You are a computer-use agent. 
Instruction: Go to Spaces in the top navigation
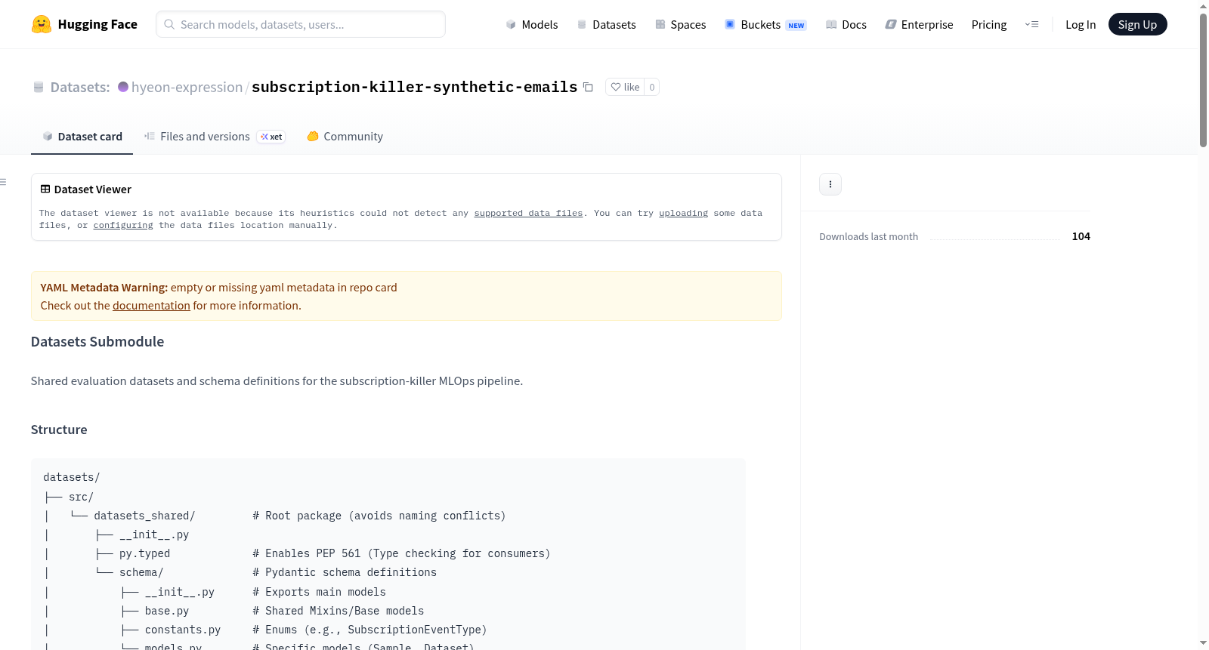(x=681, y=24)
